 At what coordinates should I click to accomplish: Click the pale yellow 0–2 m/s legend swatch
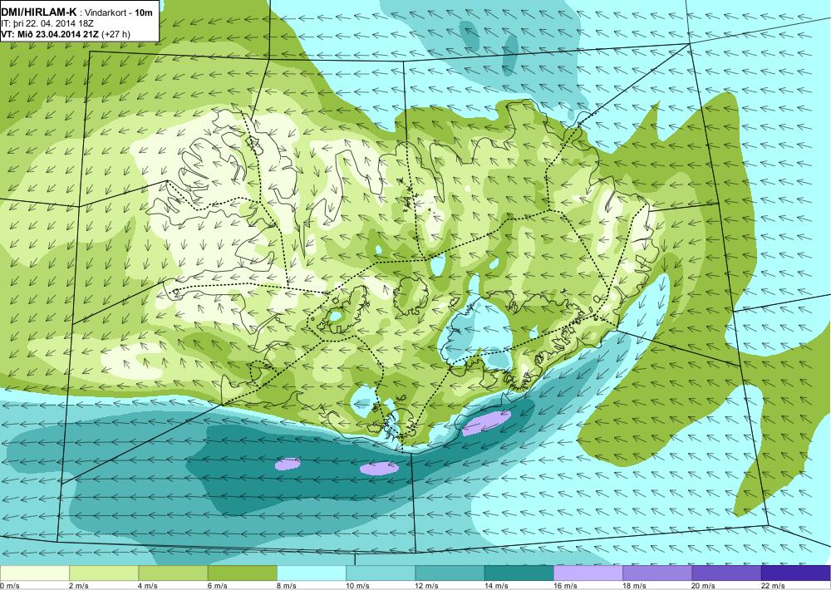pyautogui.click(x=34, y=573)
